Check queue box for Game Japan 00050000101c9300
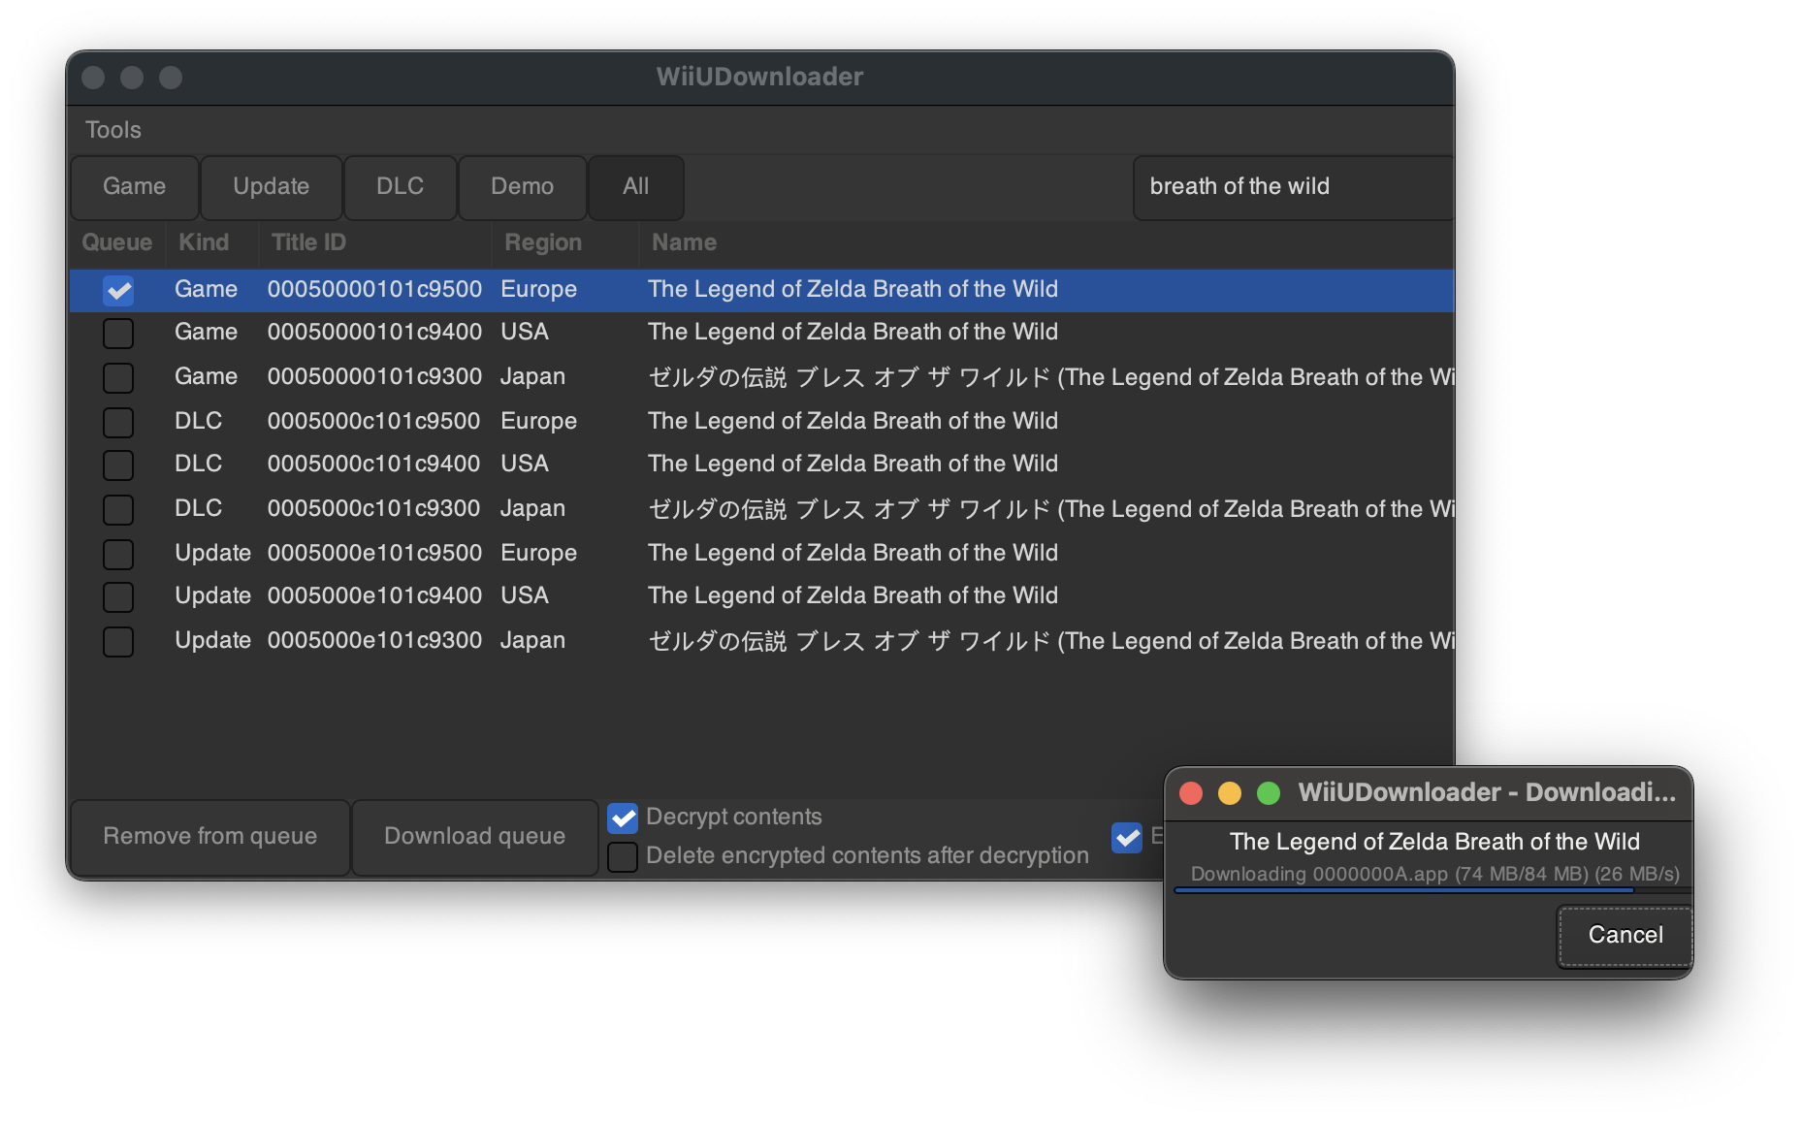Screen dimensions: 1802x1123 118,377
